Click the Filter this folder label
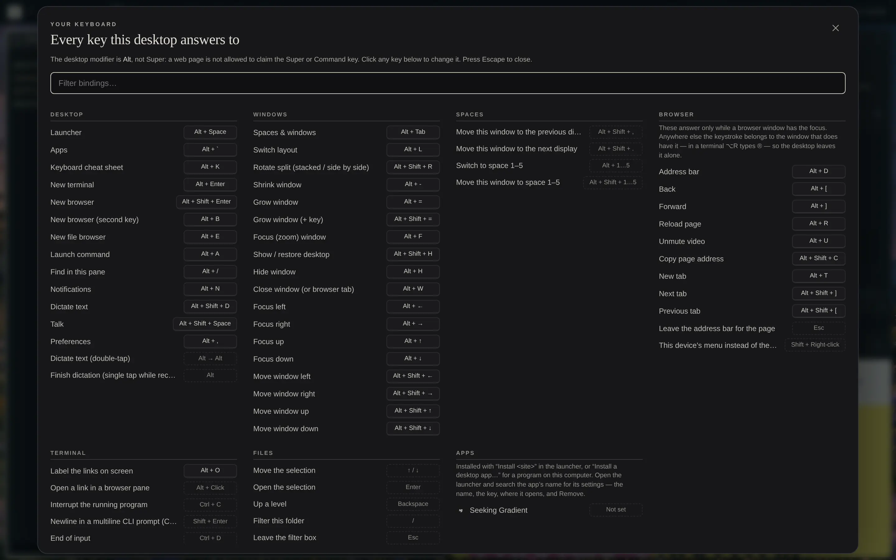Image resolution: width=896 pixels, height=560 pixels. [x=278, y=521]
